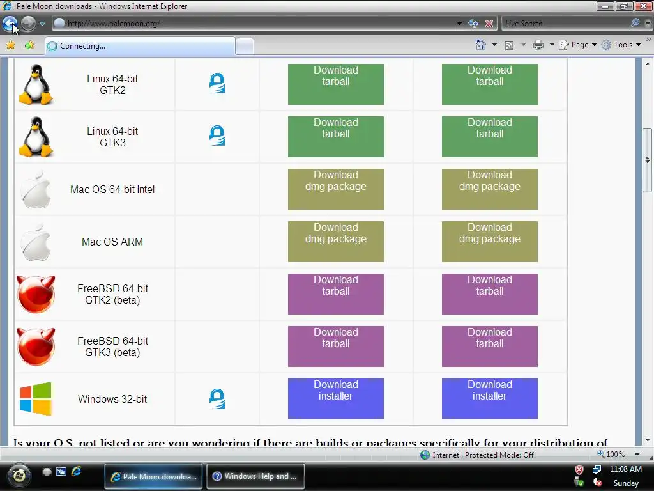The height and width of the screenshot is (491, 654).
Task: Click the red security alert tray icon
Action: coord(579,470)
